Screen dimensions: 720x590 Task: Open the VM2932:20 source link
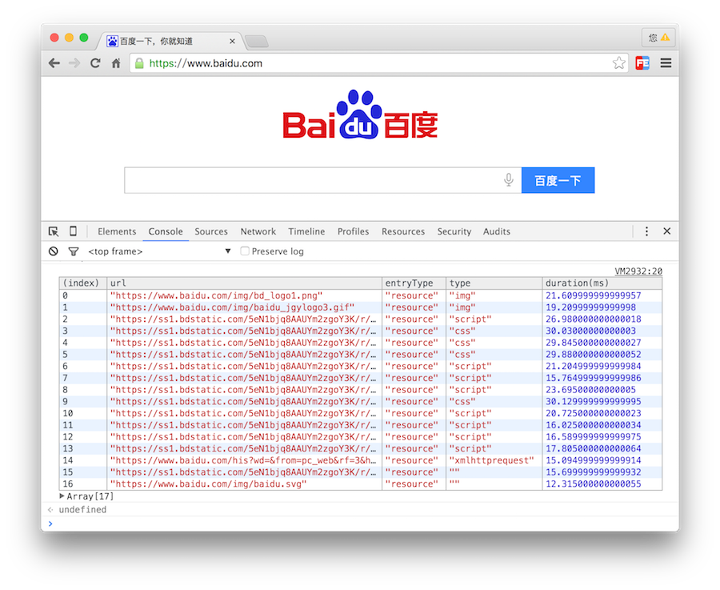pos(638,271)
